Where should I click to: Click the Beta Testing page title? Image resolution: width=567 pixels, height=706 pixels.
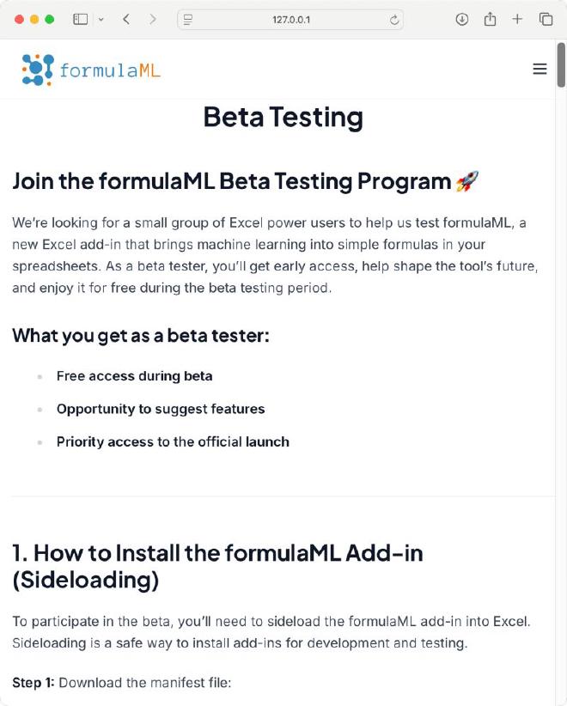(283, 116)
